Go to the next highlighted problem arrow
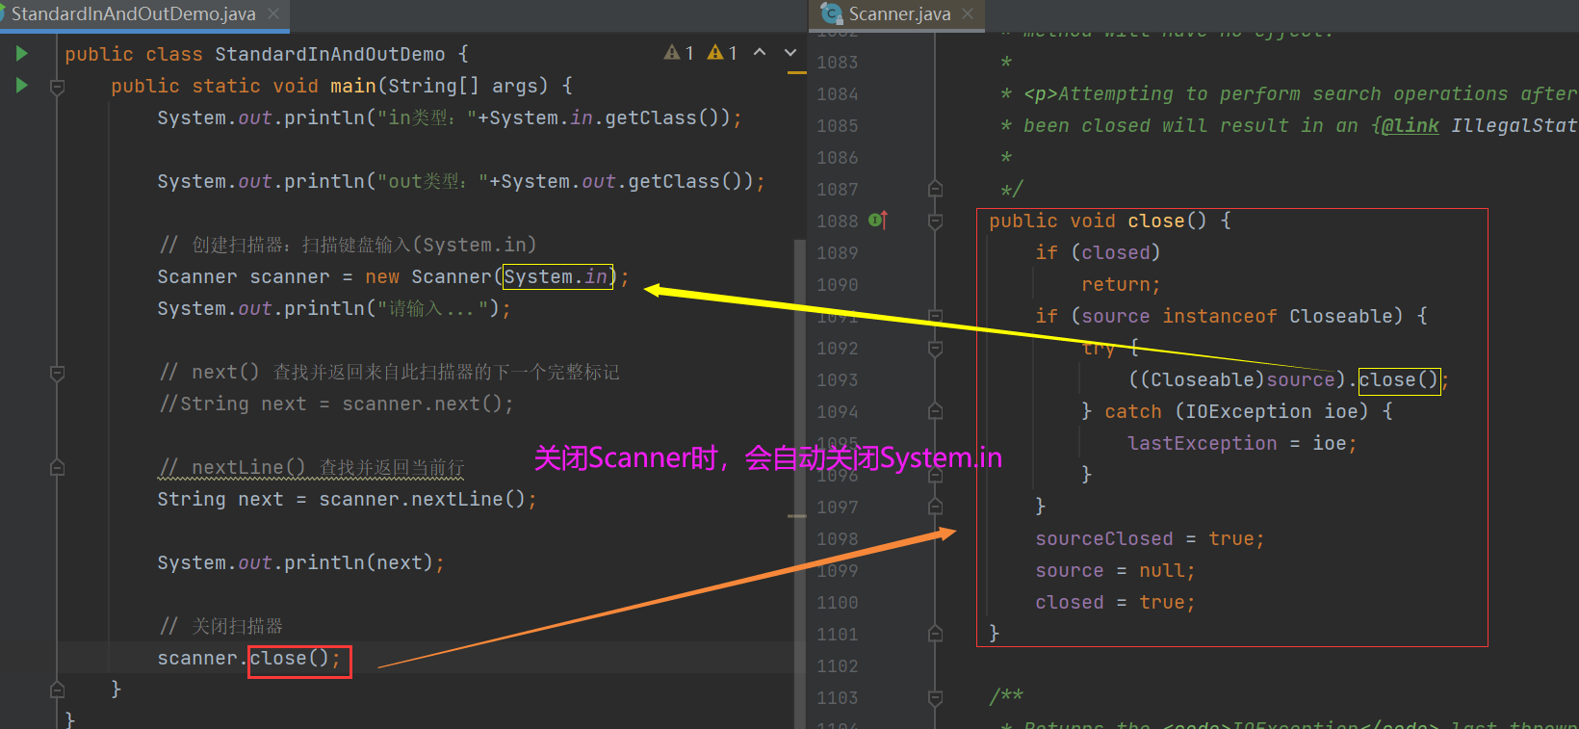This screenshot has height=729, width=1579. (790, 53)
